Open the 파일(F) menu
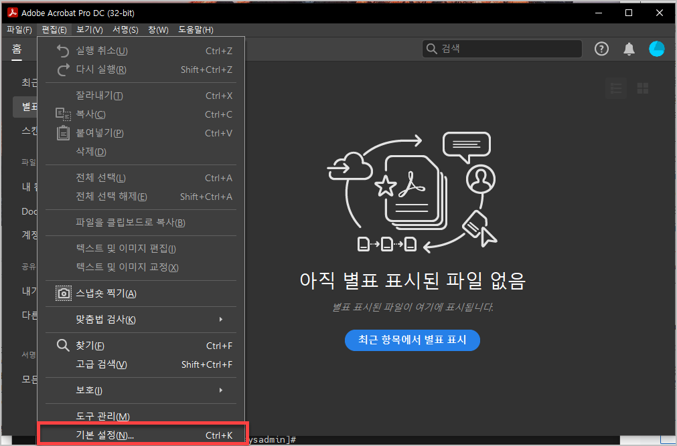The image size is (677, 446). pos(19,30)
